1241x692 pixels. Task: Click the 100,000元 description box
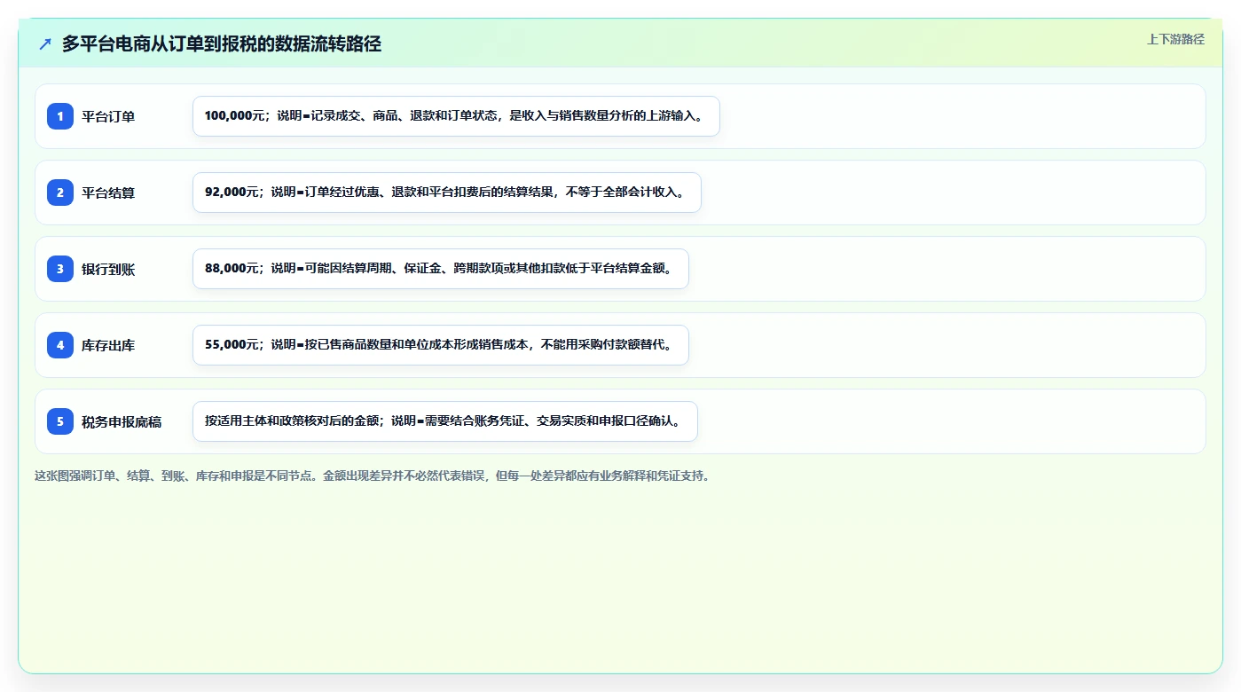tap(456, 116)
